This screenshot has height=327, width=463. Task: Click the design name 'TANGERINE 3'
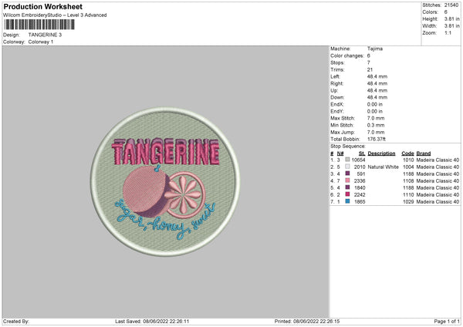pos(45,35)
